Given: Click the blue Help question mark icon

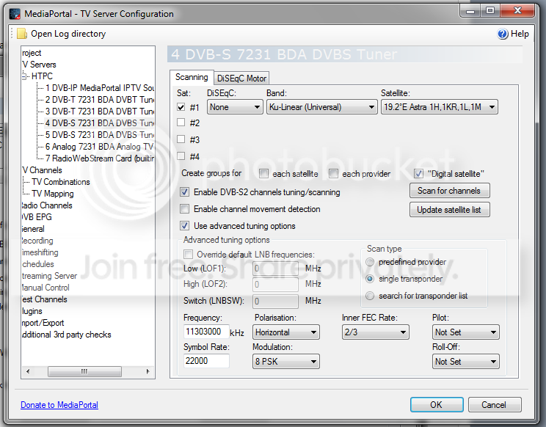Looking at the screenshot, I should (x=503, y=34).
